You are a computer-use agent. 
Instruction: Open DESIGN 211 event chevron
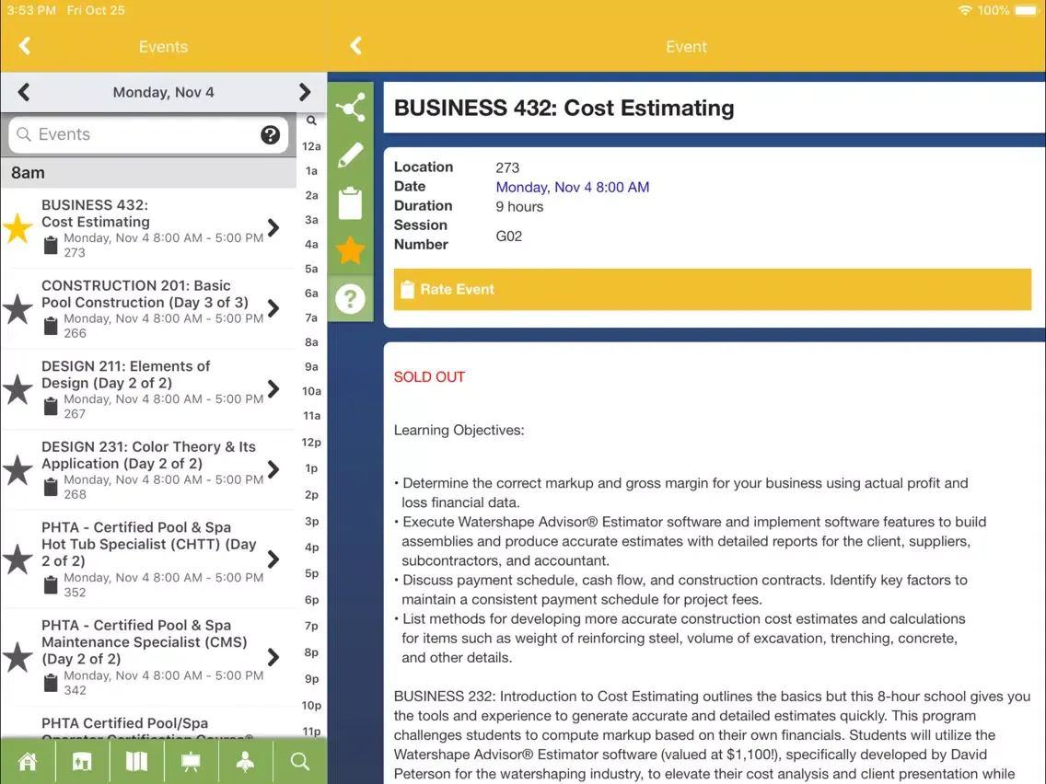tap(273, 388)
